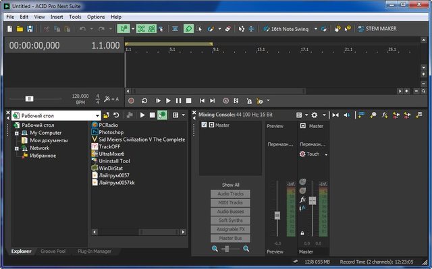Switch to the Groove Pool tab
This screenshot has width=432, height=269.
pyautogui.click(x=53, y=251)
